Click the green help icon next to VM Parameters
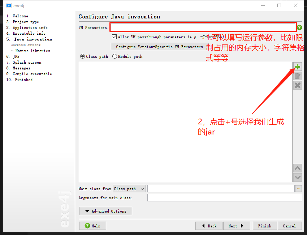The width and height of the screenshot is (307, 235). 299,27
